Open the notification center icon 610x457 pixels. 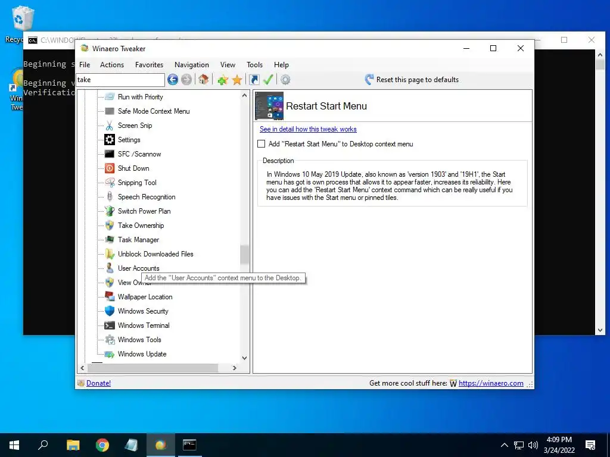tap(590, 445)
